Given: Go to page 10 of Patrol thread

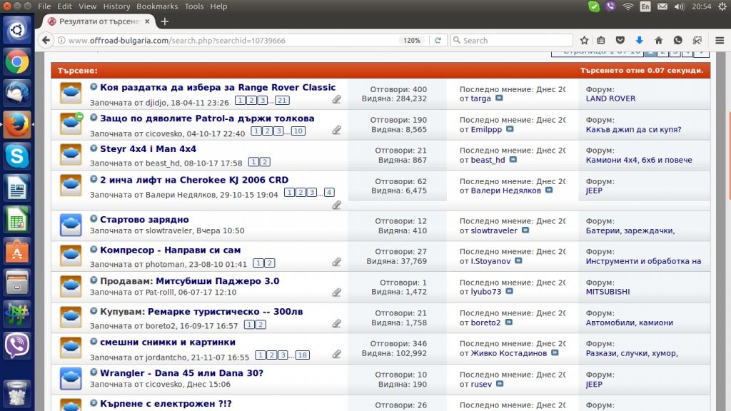Looking at the screenshot, I should pyautogui.click(x=298, y=131).
